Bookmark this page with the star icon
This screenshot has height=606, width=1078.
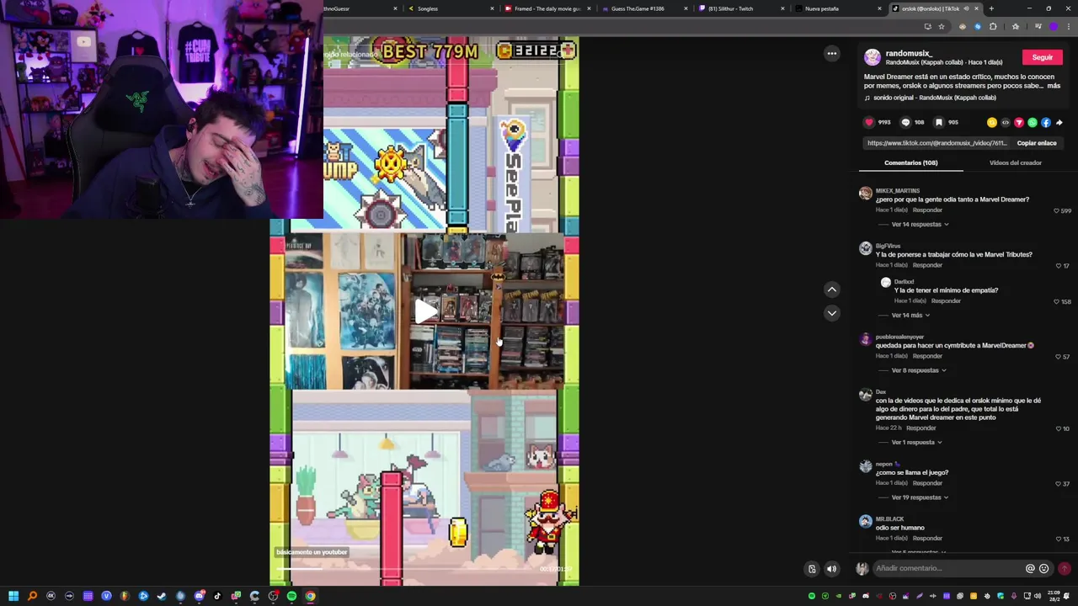point(942,26)
